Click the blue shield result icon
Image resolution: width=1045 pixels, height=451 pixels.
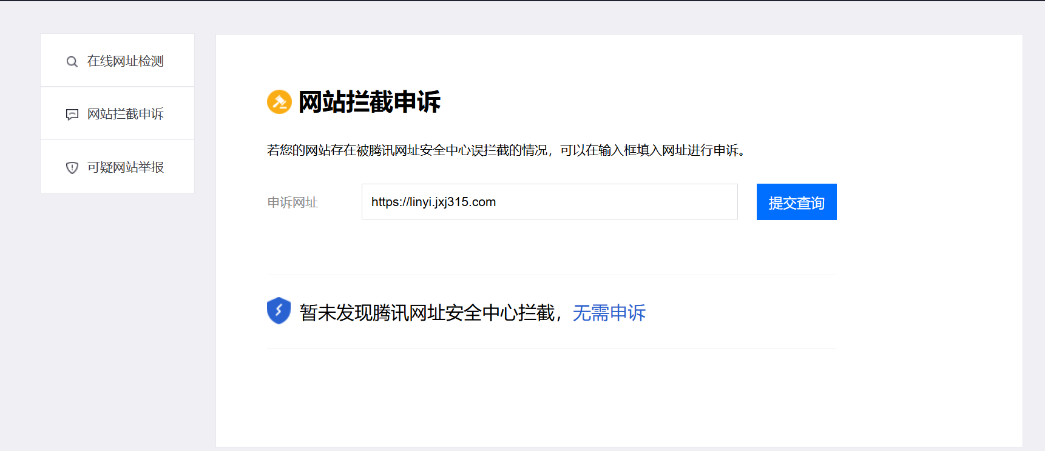(x=279, y=311)
